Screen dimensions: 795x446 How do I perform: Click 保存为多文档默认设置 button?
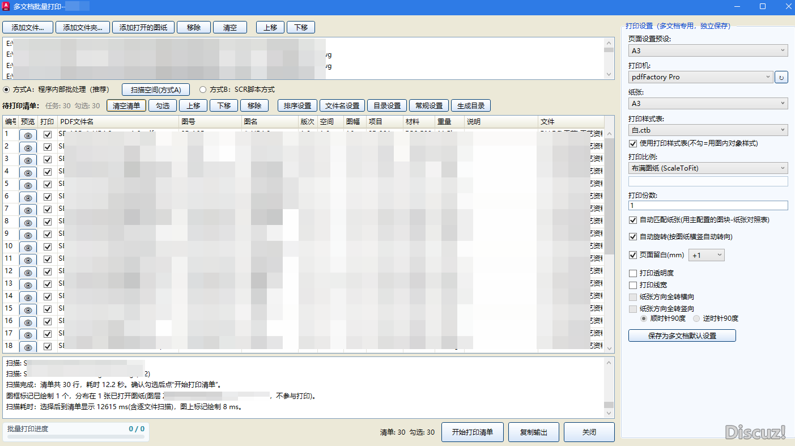682,336
